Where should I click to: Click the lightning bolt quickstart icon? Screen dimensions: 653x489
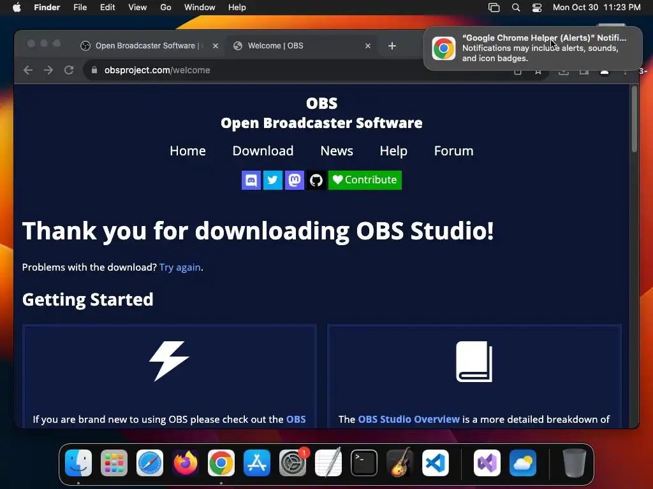169,361
